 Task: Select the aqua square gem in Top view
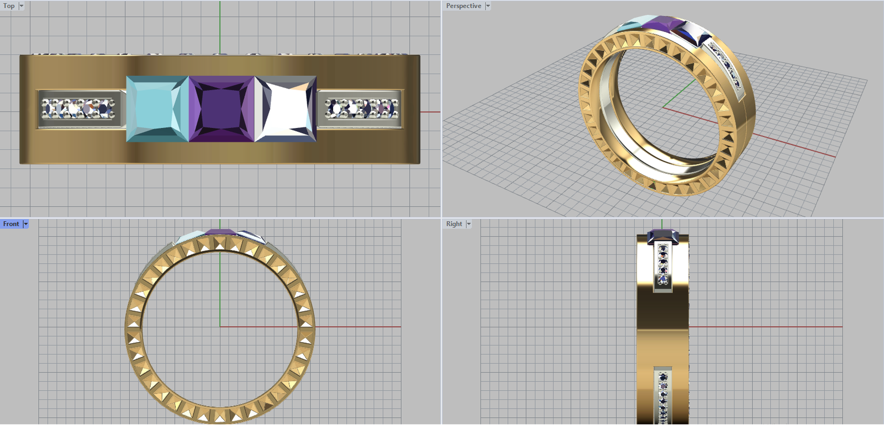coord(156,109)
